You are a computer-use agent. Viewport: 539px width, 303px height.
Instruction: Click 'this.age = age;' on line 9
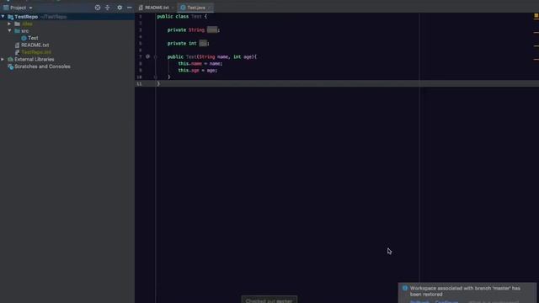tap(198, 71)
